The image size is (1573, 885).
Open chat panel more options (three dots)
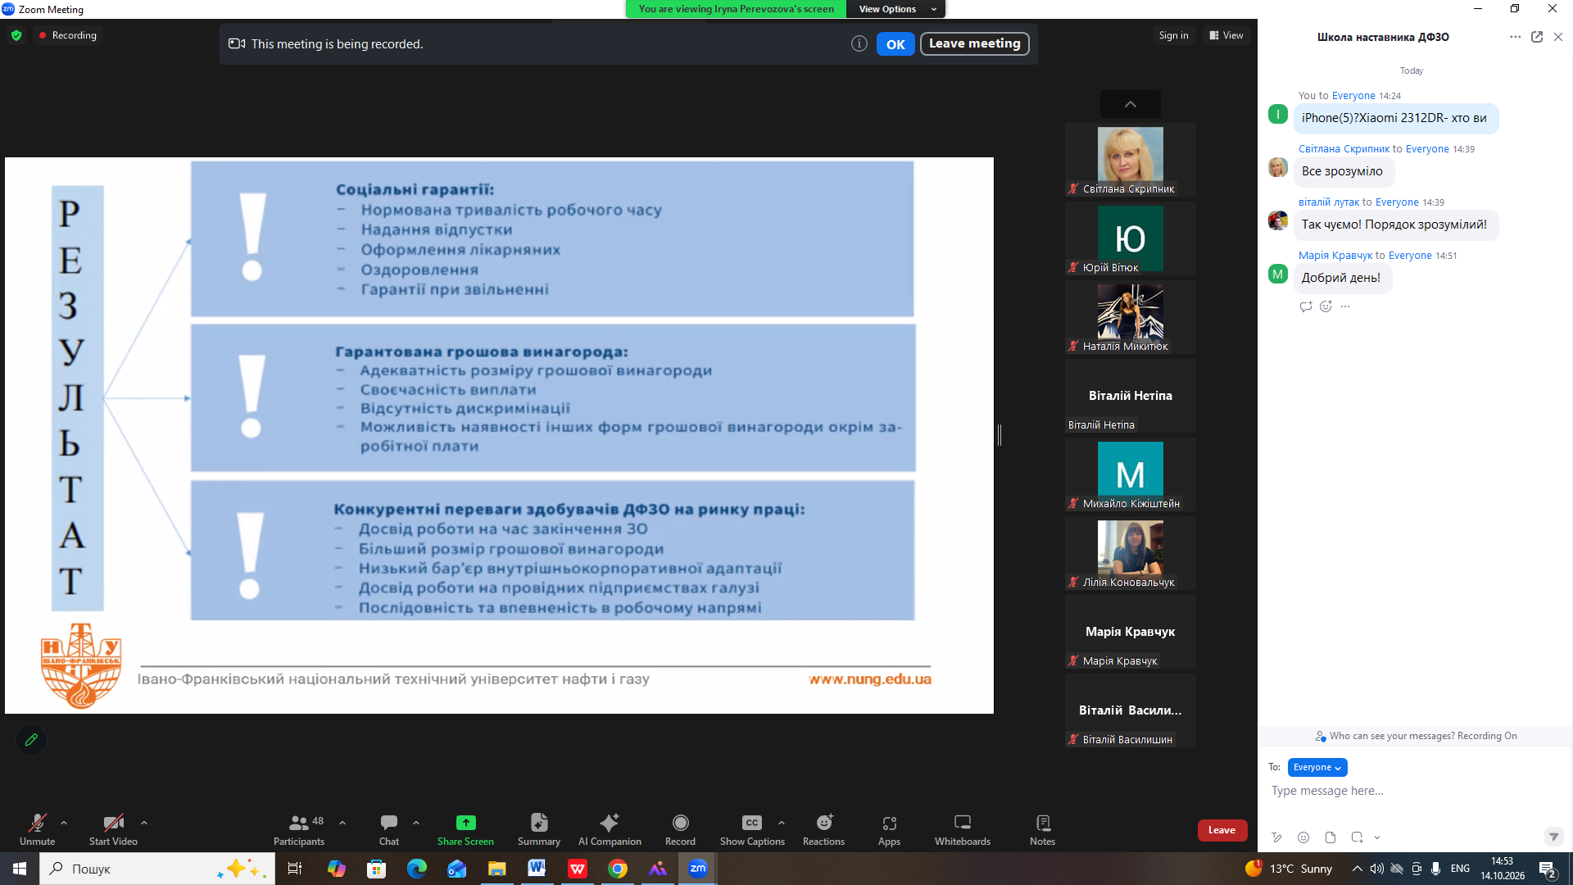click(1515, 37)
